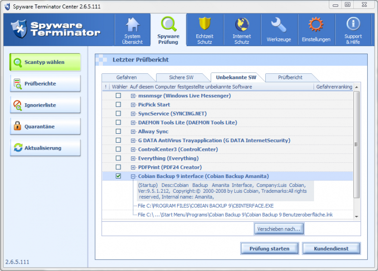
Task: Select the Unbekannte SW tab
Action: [x=236, y=77]
